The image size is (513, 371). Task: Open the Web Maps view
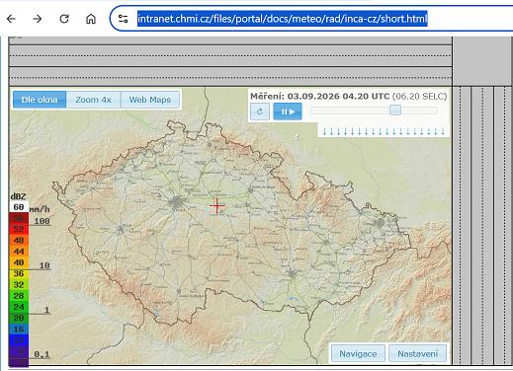[150, 100]
